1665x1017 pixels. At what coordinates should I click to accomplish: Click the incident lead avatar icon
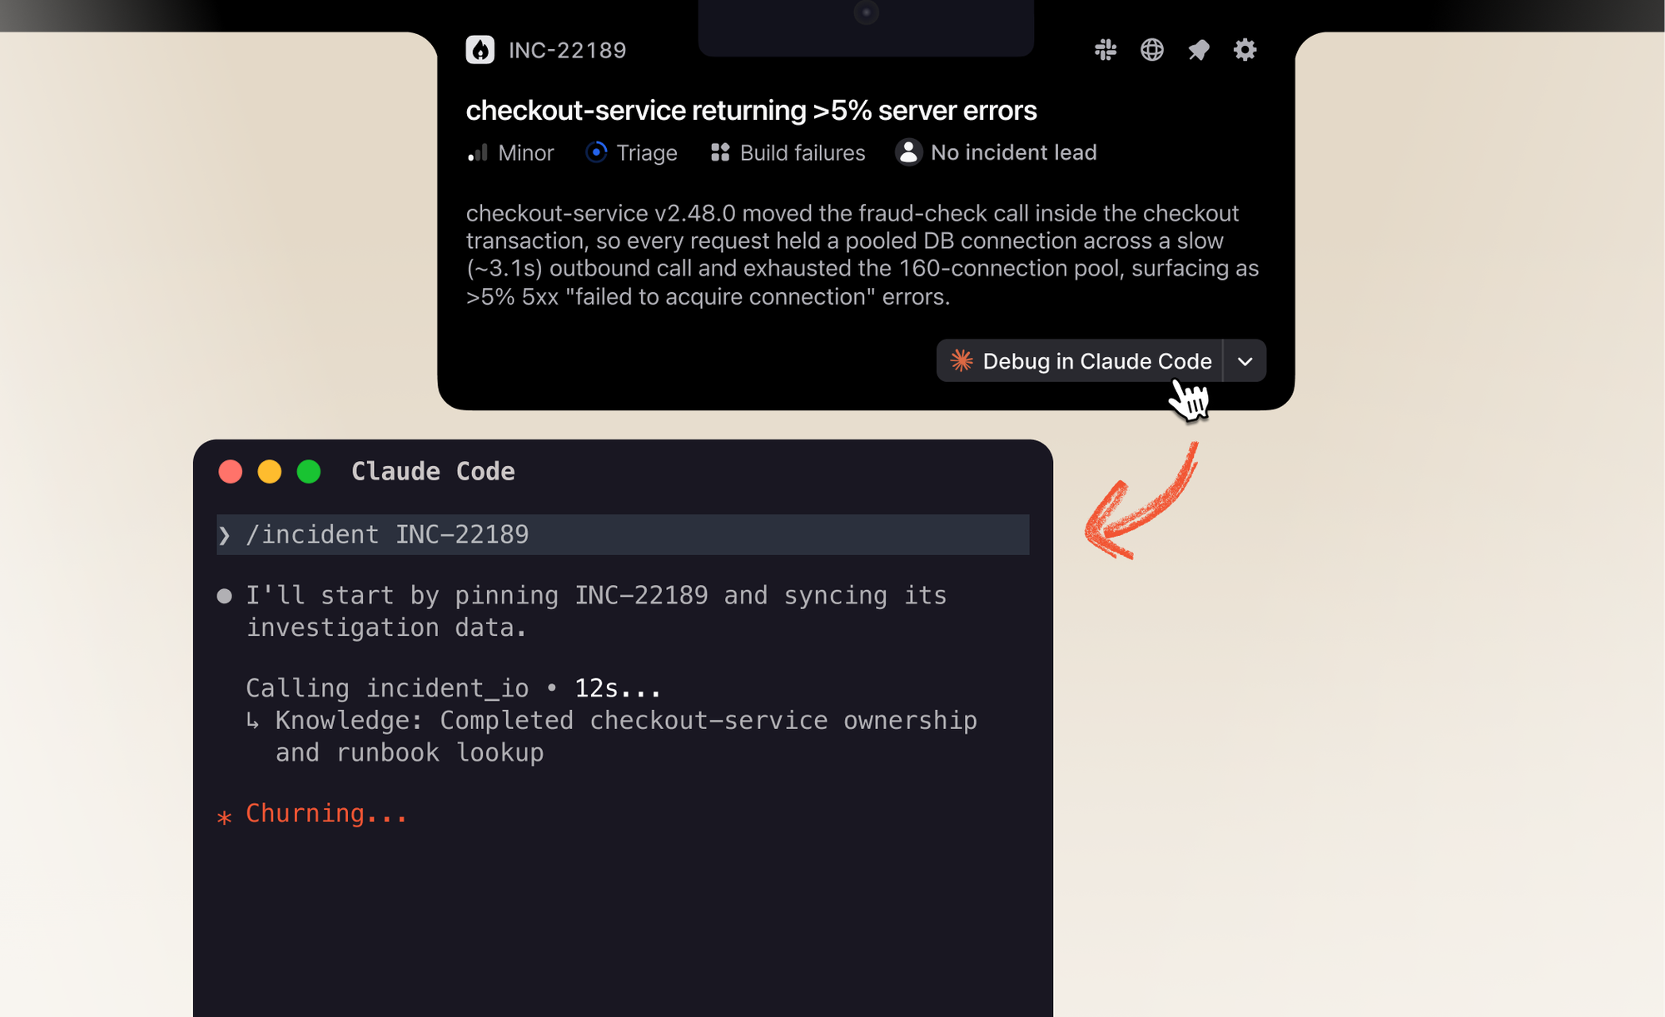(x=908, y=152)
